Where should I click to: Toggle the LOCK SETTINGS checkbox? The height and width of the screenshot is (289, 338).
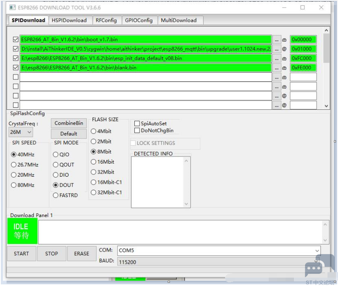tap(133, 143)
